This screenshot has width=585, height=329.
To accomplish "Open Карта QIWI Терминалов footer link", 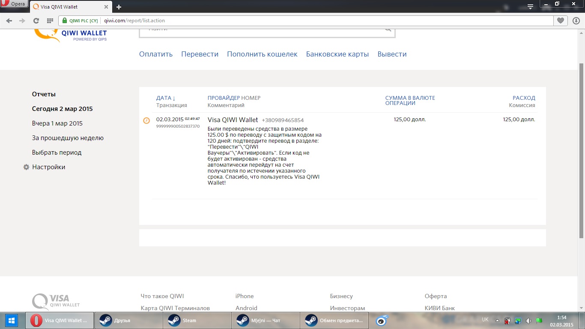I will click(175, 308).
